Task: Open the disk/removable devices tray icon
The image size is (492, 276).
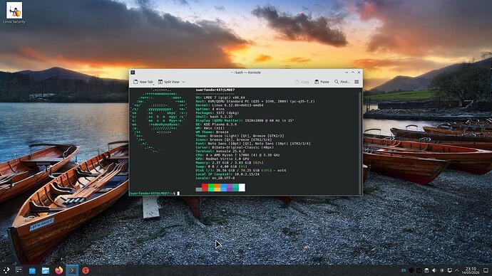Action: pos(426,270)
